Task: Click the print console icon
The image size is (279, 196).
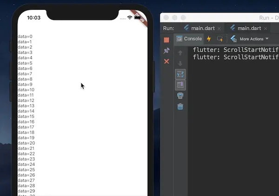Action: pyautogui.click(x=180, y=96)
